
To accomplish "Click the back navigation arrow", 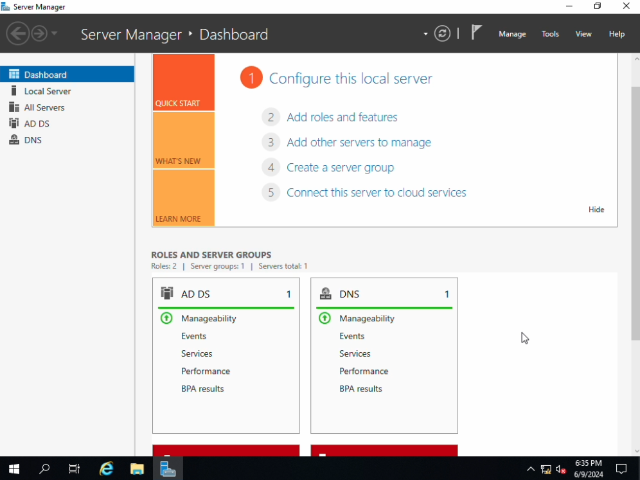I will coord(18,33).
